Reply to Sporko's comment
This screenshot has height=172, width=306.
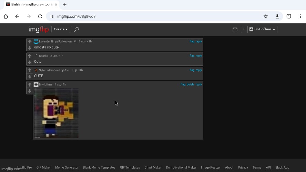pyautogui.click(x=199, y=56)
